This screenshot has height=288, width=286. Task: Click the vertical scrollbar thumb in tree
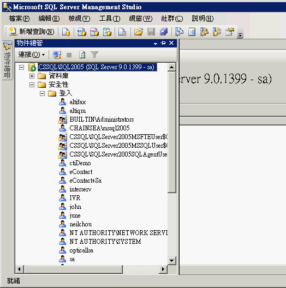pos(172,132)
